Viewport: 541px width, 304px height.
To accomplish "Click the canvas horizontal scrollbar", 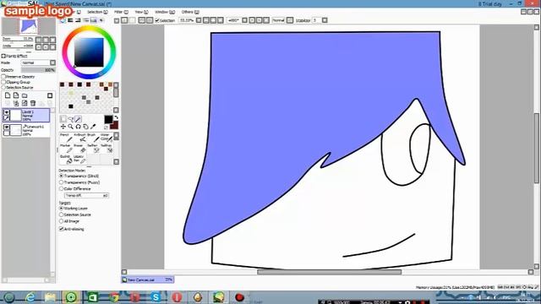I will click(x=329, y=272).
